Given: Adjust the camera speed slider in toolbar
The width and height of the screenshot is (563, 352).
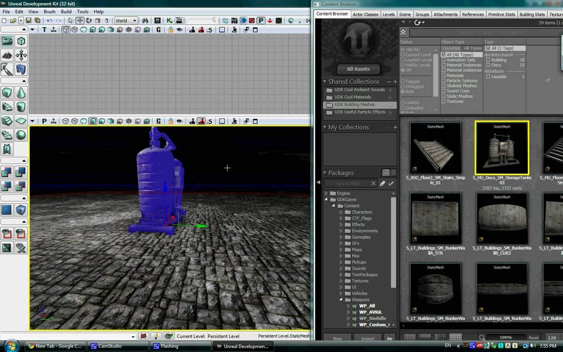Looking at the screenshot, I should 202,21.
